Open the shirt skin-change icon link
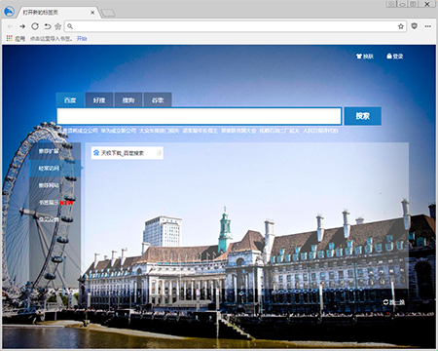Screen dimensions: 438x351 [x=365, y=57]
